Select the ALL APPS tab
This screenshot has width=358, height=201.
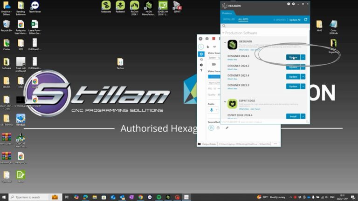click(x=243, y=20)
